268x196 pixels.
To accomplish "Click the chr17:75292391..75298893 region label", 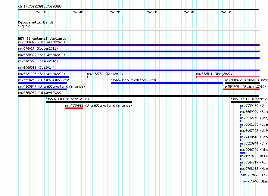I will click(40, 7).
